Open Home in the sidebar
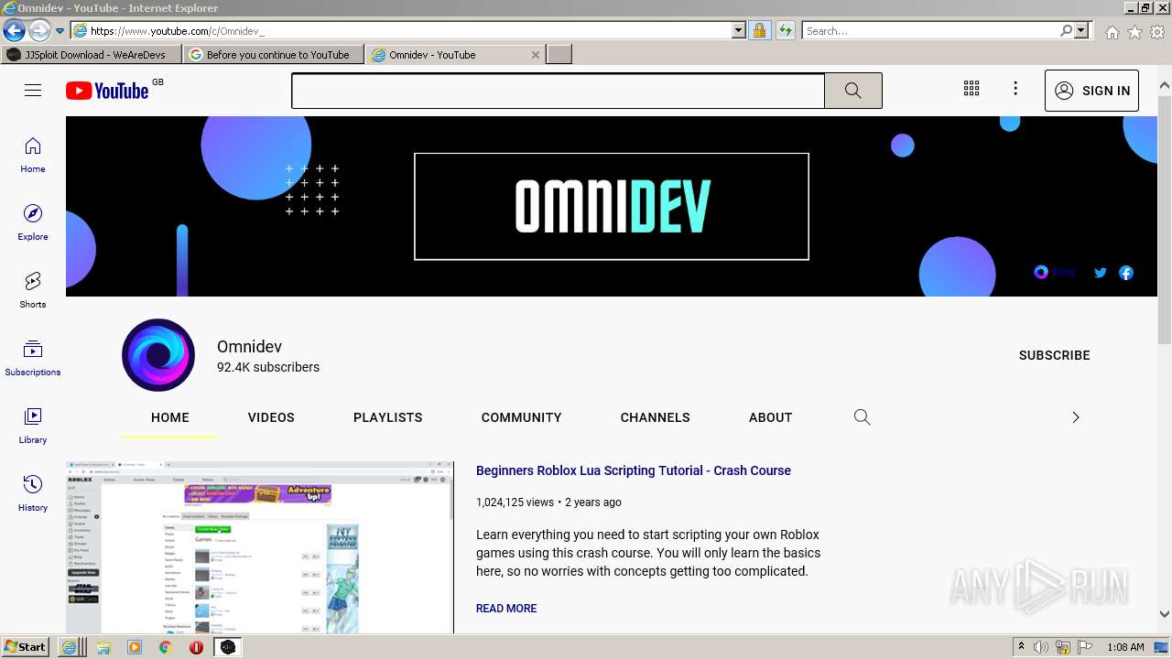1172x659 pixels. [33, 155]
